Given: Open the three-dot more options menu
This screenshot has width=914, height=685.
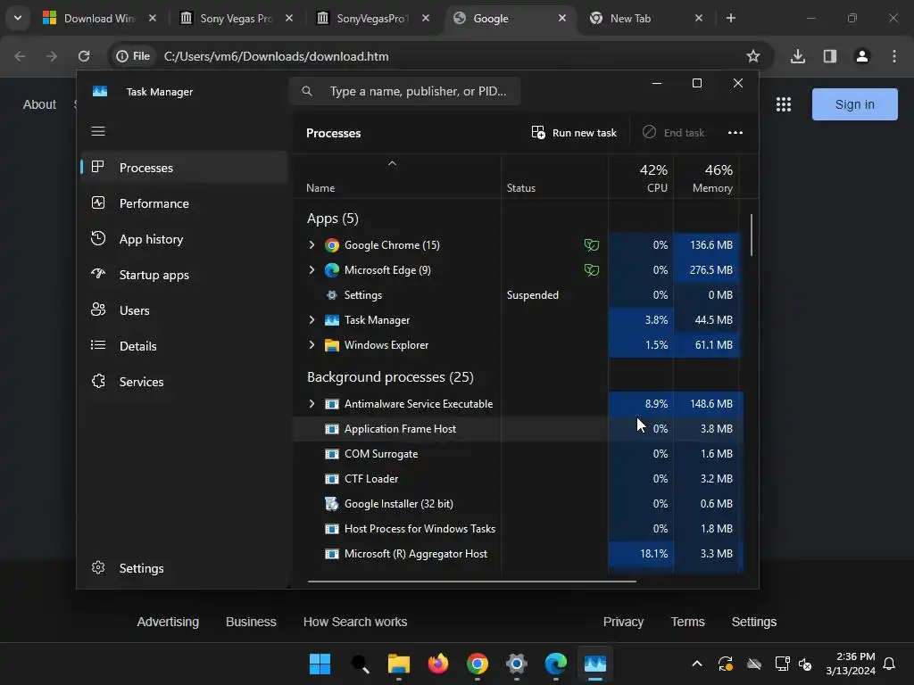Looking at the screenshot, I should coord(735,133).
